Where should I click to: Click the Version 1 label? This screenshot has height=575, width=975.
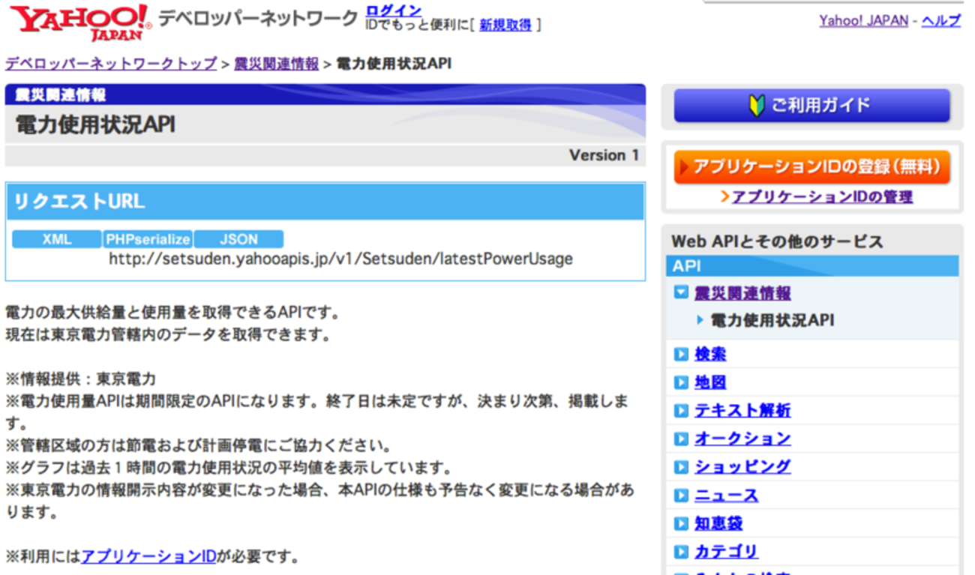pyautogui.click(x=604, y=155)
